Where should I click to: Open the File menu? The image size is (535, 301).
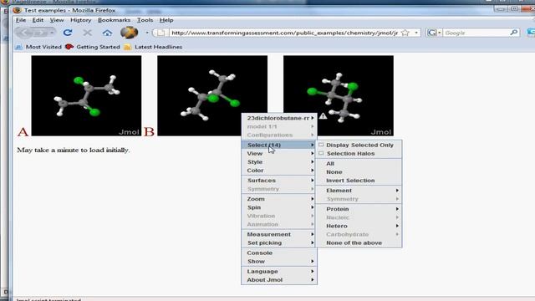point(21,20)
